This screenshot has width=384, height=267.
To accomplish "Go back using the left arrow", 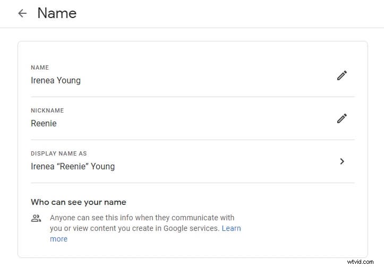I will coord(22,13).
